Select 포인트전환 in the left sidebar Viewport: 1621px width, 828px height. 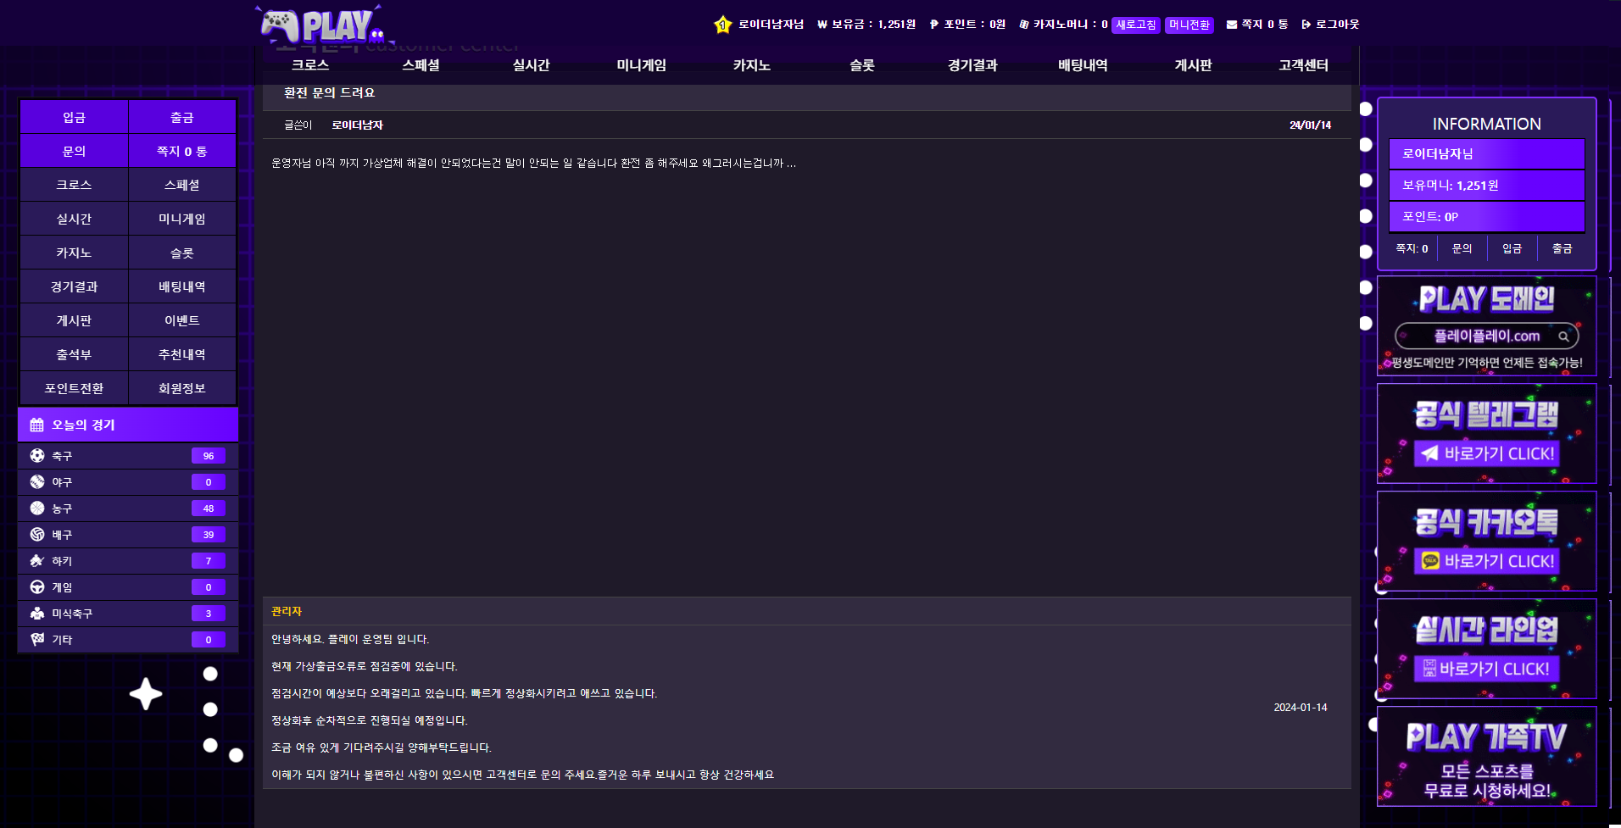point(74,388)
